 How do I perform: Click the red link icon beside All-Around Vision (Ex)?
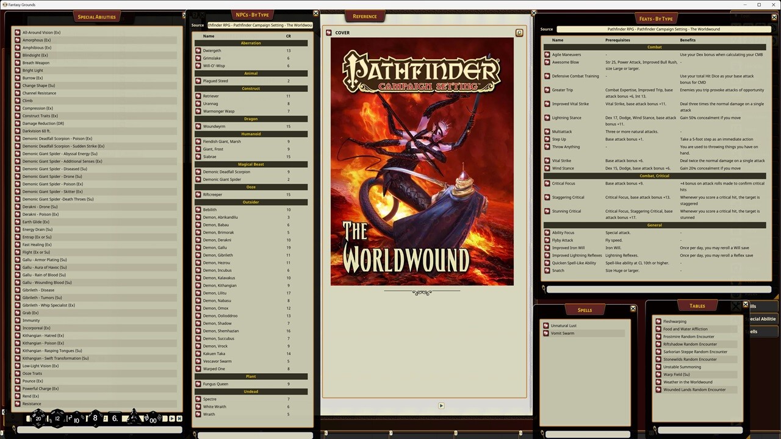(17, 32)
